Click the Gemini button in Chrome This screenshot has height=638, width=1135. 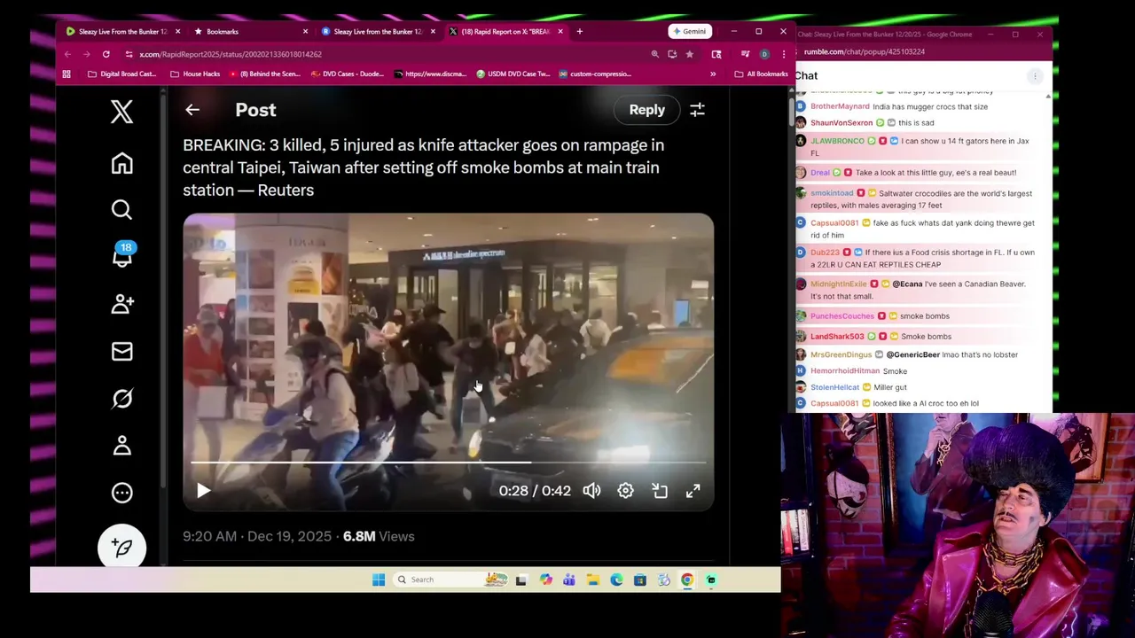click(689, 31)
